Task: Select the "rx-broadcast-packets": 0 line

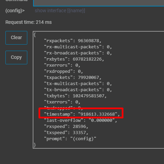Action: pyautogui.click(x=78, y=53)
